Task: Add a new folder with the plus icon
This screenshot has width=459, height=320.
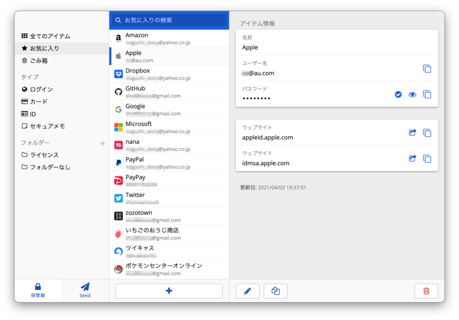Action: (x=103, y=144)
